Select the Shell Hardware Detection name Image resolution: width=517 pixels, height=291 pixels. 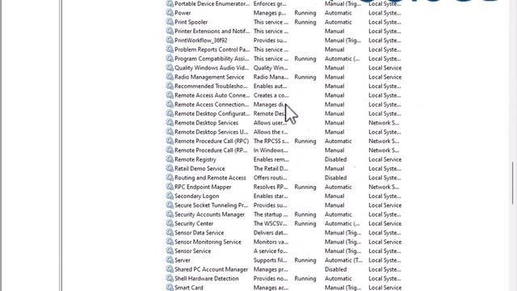coord(207,278)
